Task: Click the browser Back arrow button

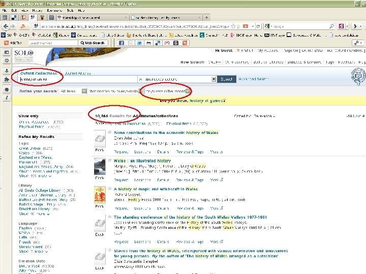Action: click(x=6, y=26)
